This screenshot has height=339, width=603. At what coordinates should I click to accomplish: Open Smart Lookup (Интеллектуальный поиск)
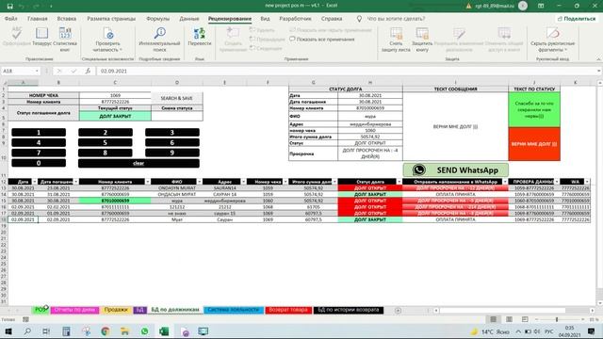159,40
